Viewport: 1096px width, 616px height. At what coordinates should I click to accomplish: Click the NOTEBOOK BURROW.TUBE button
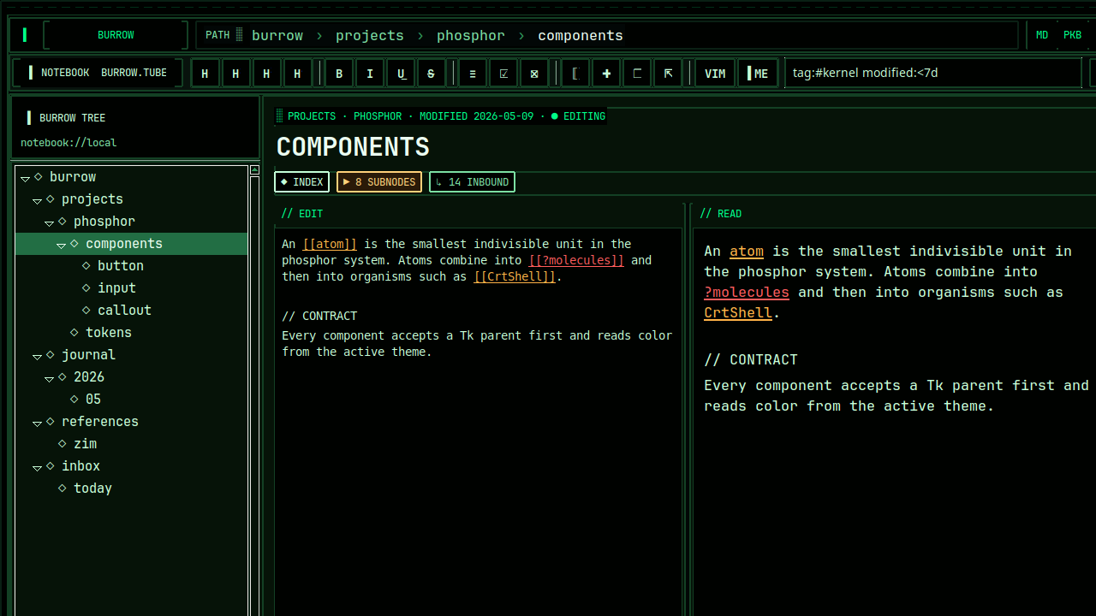pos(98,73)
